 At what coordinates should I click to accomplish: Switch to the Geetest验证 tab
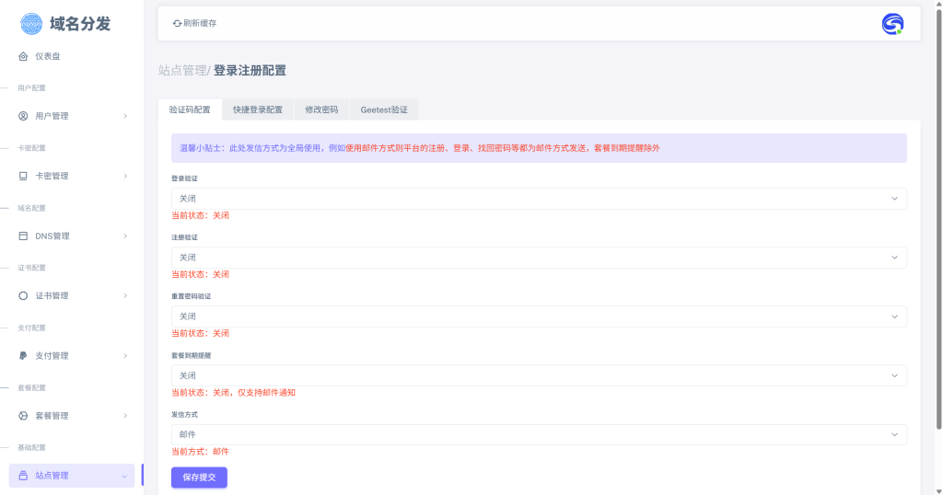(384, 109)
